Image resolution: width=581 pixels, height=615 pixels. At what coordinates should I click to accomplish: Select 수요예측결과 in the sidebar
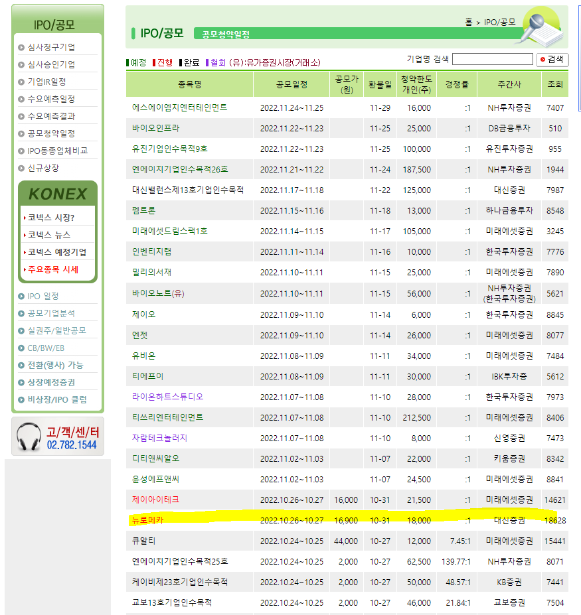51,117
